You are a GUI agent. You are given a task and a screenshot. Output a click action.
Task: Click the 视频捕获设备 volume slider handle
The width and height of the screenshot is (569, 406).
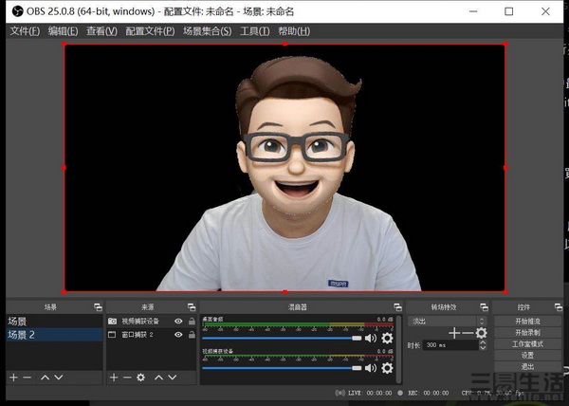tap(357, 368)
